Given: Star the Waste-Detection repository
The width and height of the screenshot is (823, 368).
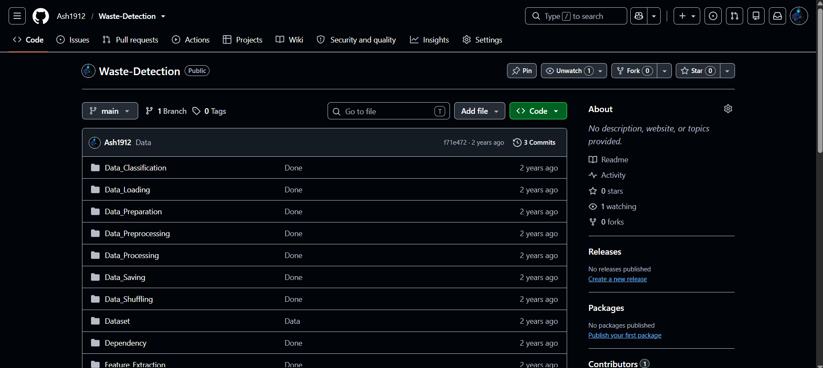Looking at the screenshot, I should 698,71.
